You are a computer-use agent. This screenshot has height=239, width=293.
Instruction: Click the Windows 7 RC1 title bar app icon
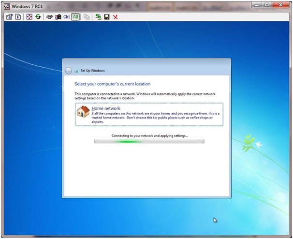point(7,6)
